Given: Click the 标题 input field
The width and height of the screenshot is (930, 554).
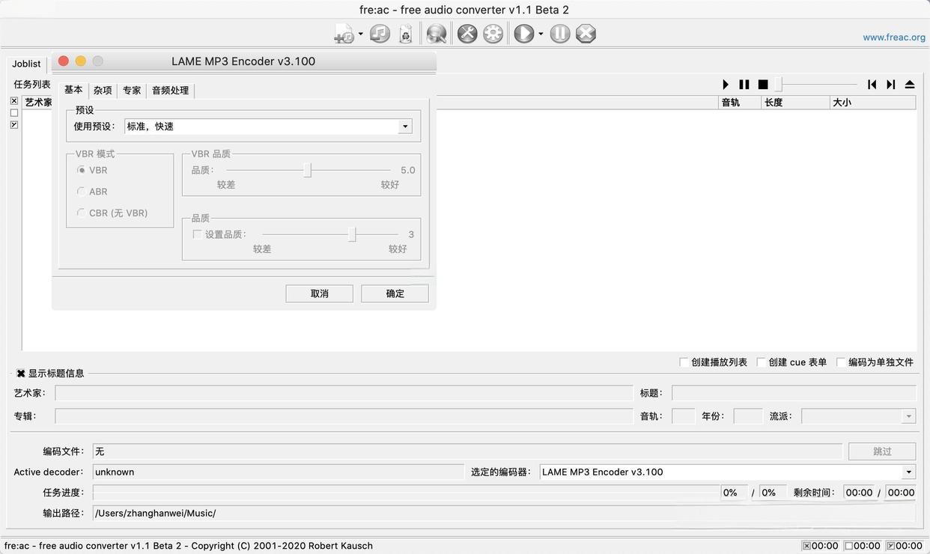Looking at the screenshot, I should pos(794,393).
